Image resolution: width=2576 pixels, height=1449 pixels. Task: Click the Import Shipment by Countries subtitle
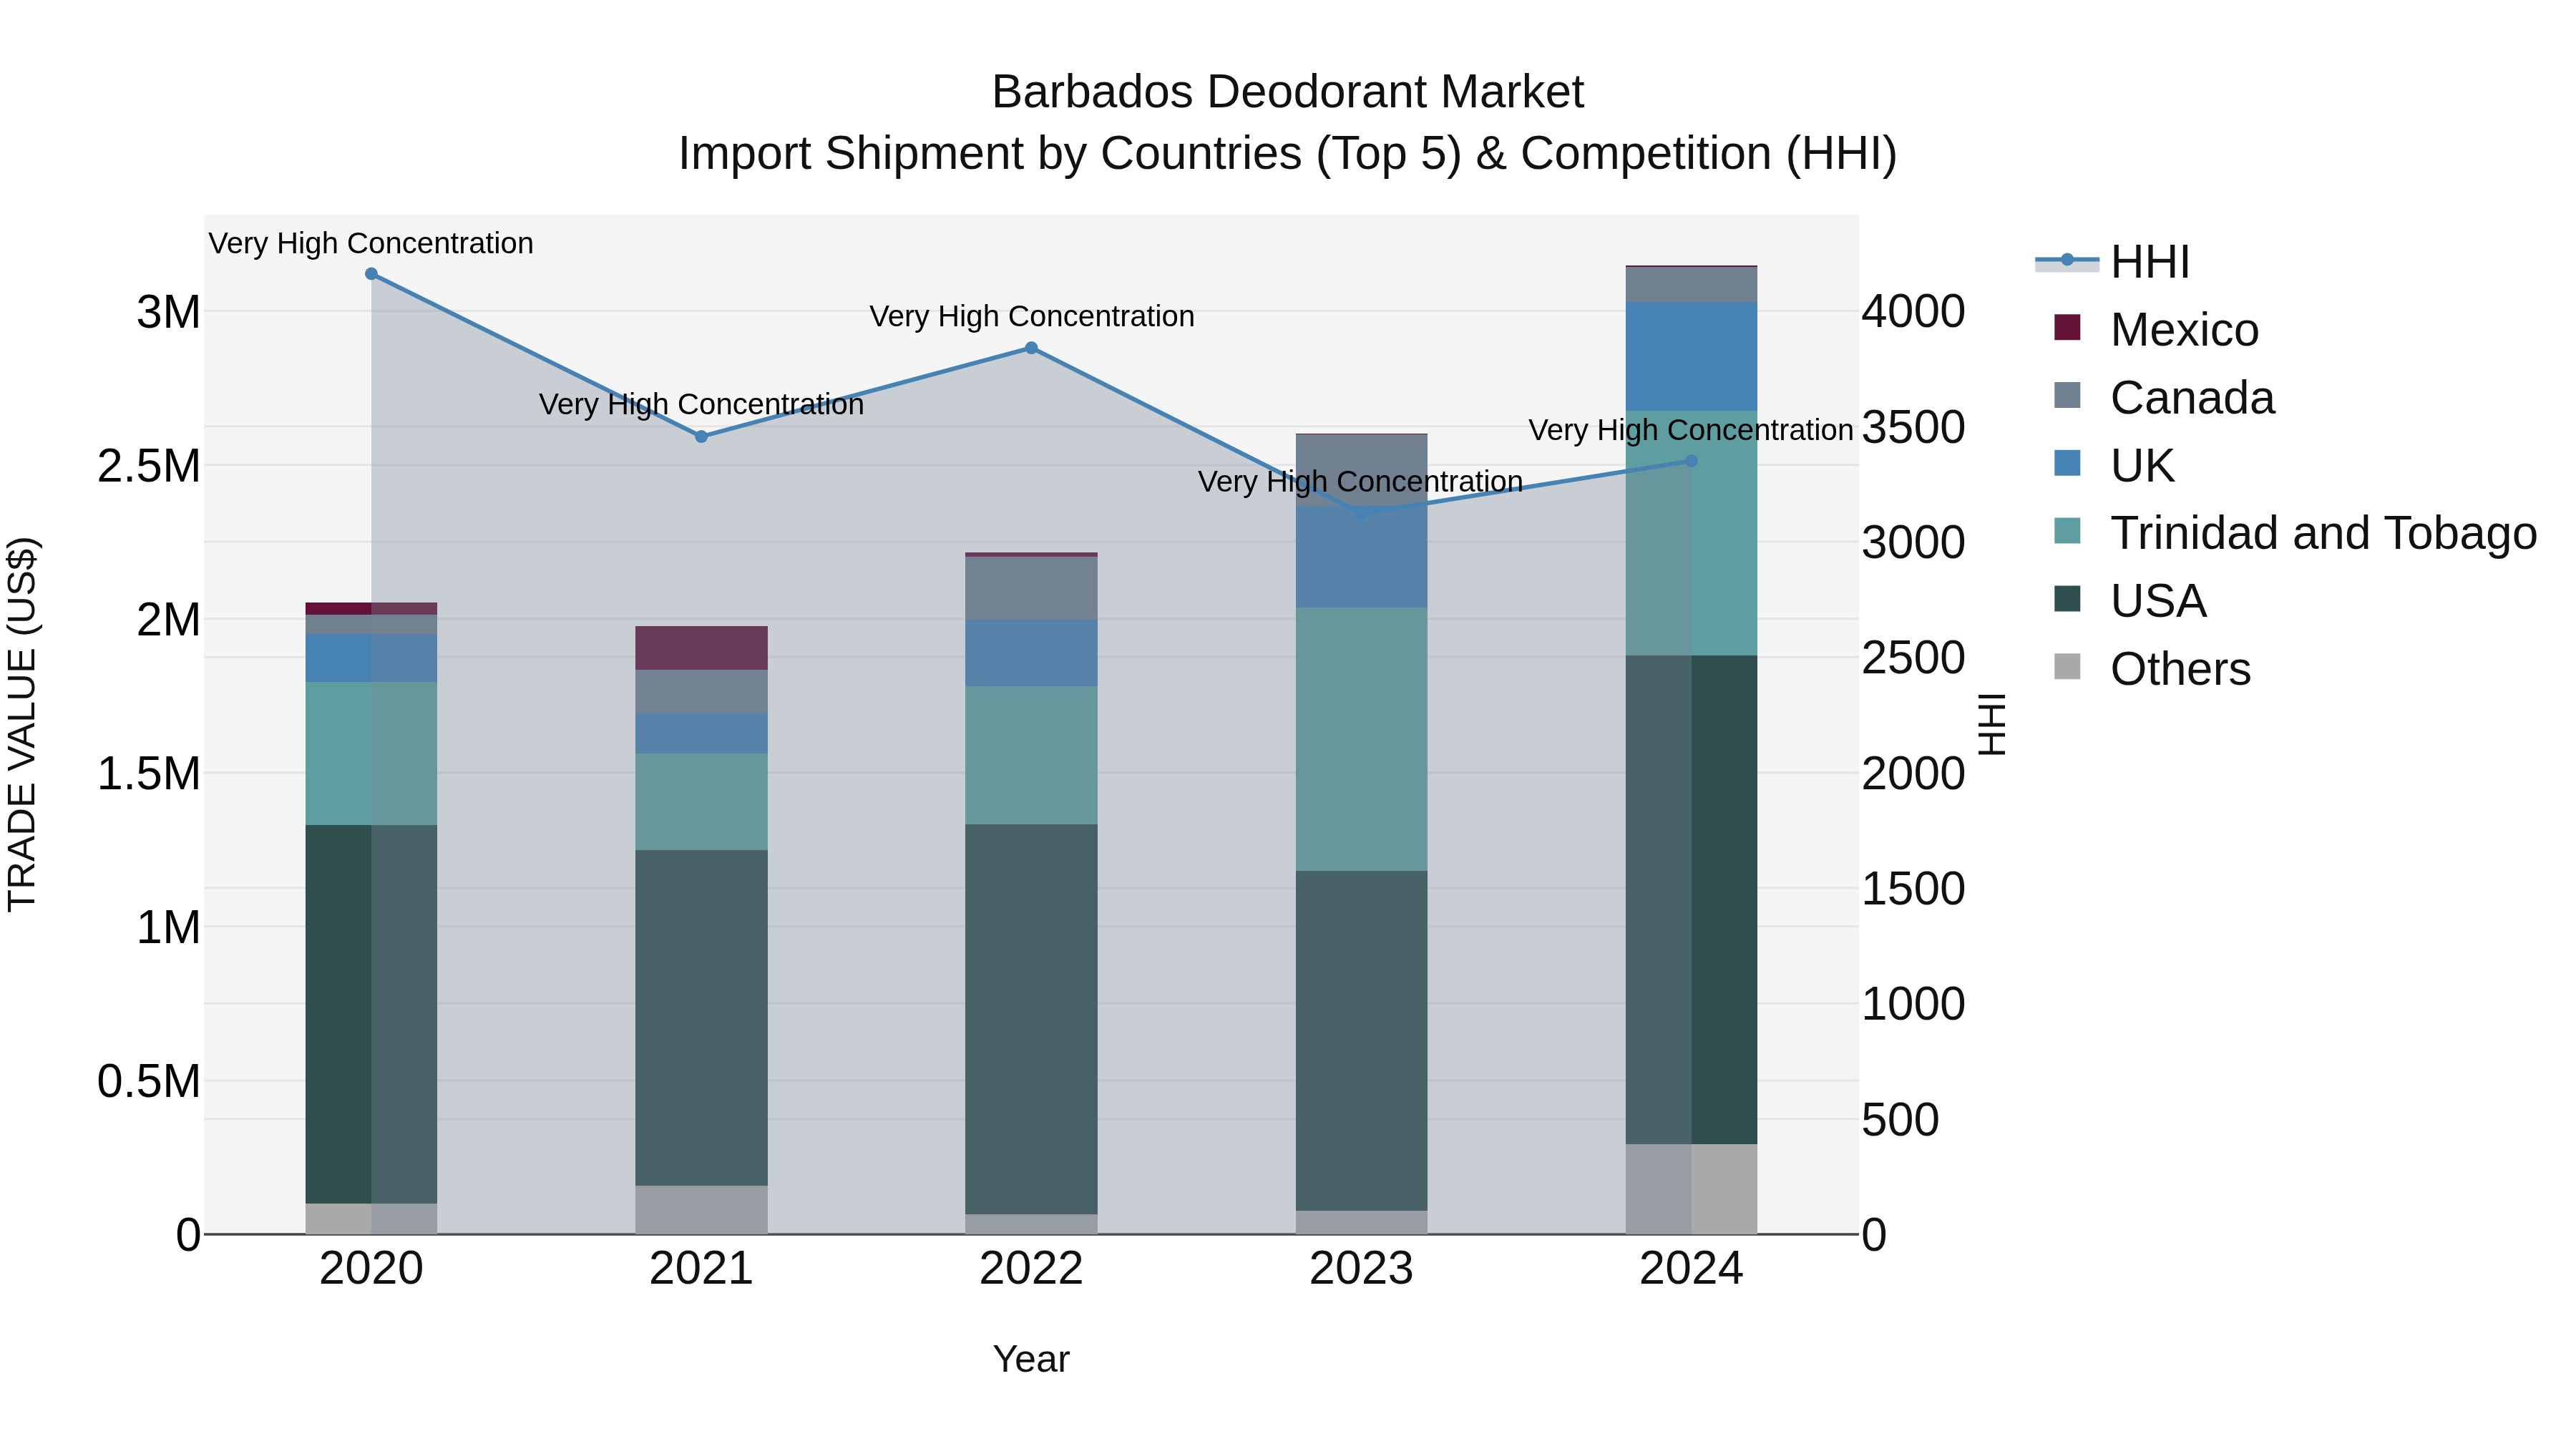(1287, 154)
